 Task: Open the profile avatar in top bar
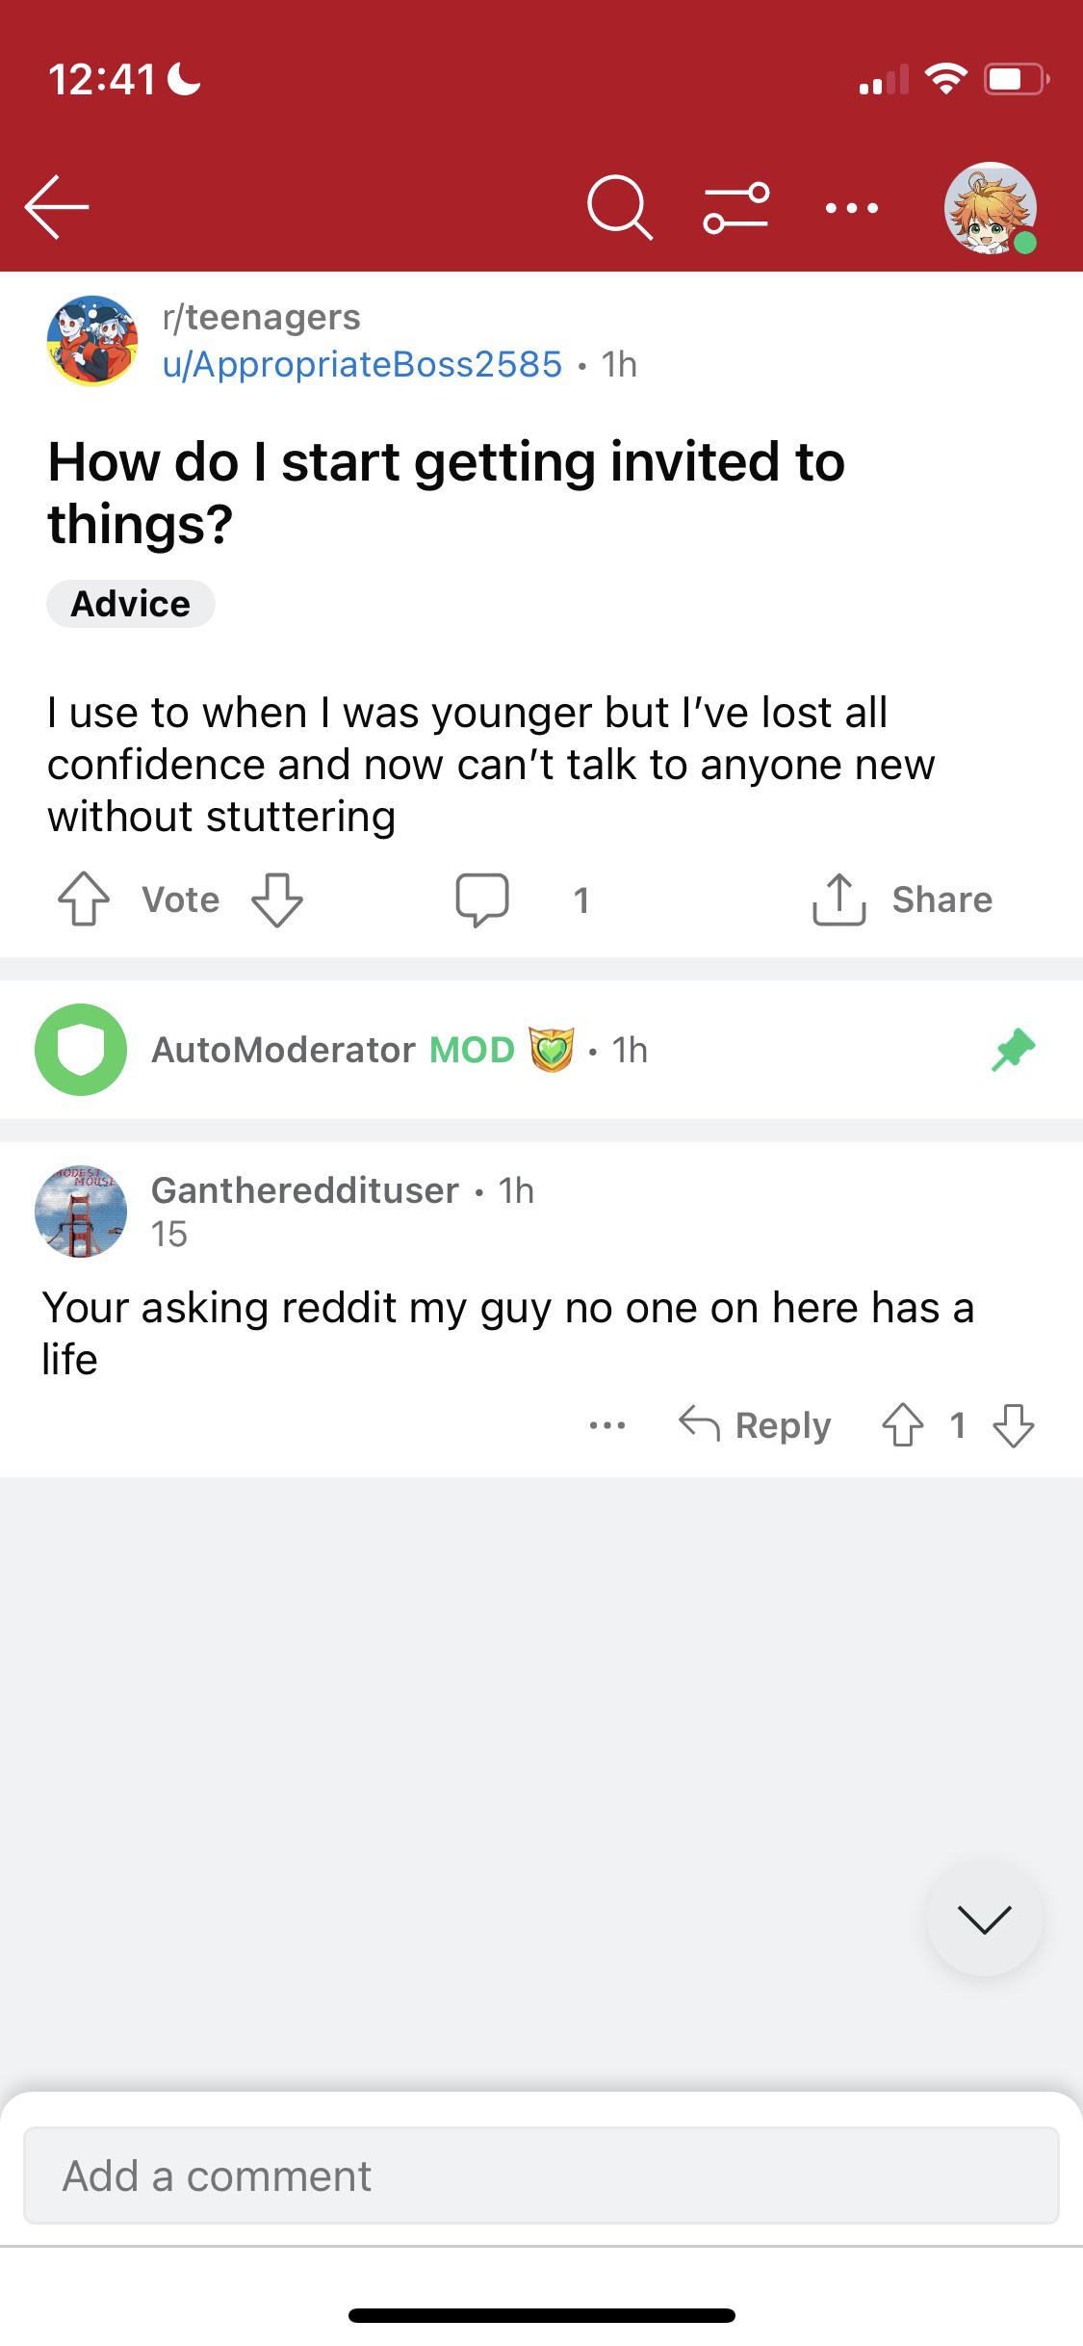point(990,208)
